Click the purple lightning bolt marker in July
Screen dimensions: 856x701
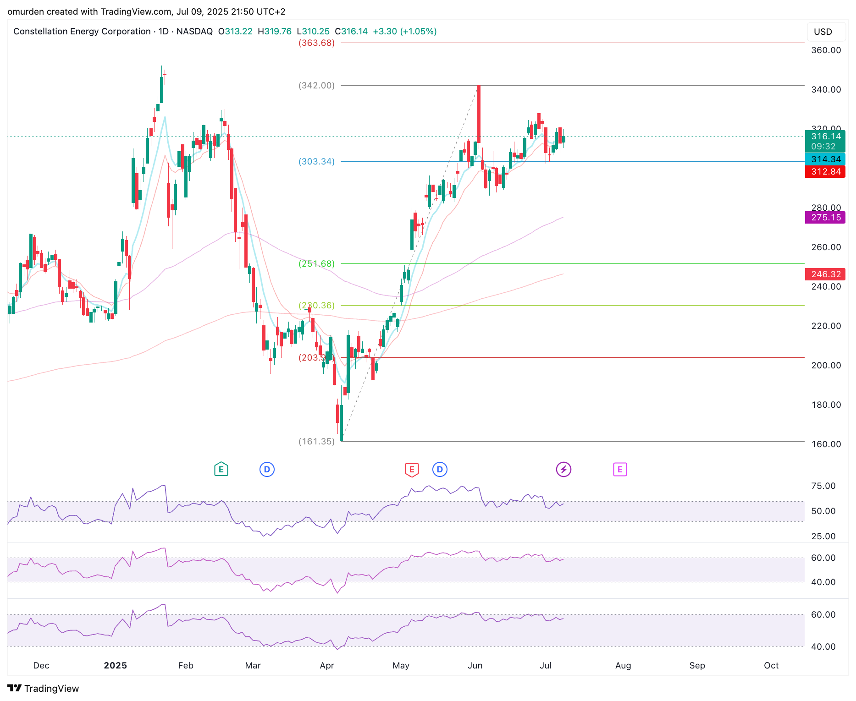(x=563, y=469)
